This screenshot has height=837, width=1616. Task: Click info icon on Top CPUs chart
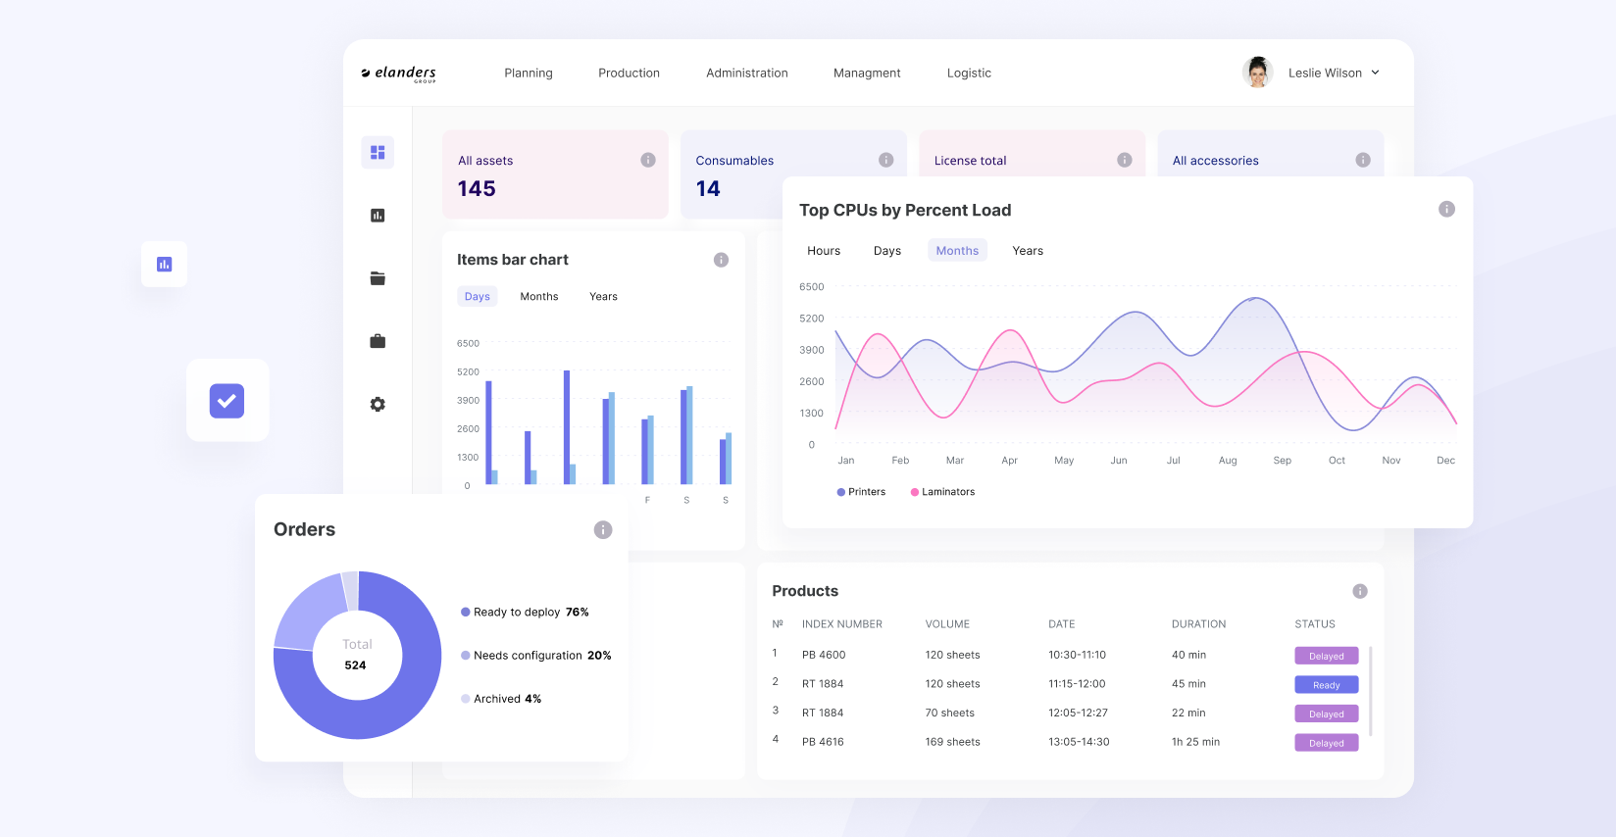pyautogui.click(x=1446, y=209)
